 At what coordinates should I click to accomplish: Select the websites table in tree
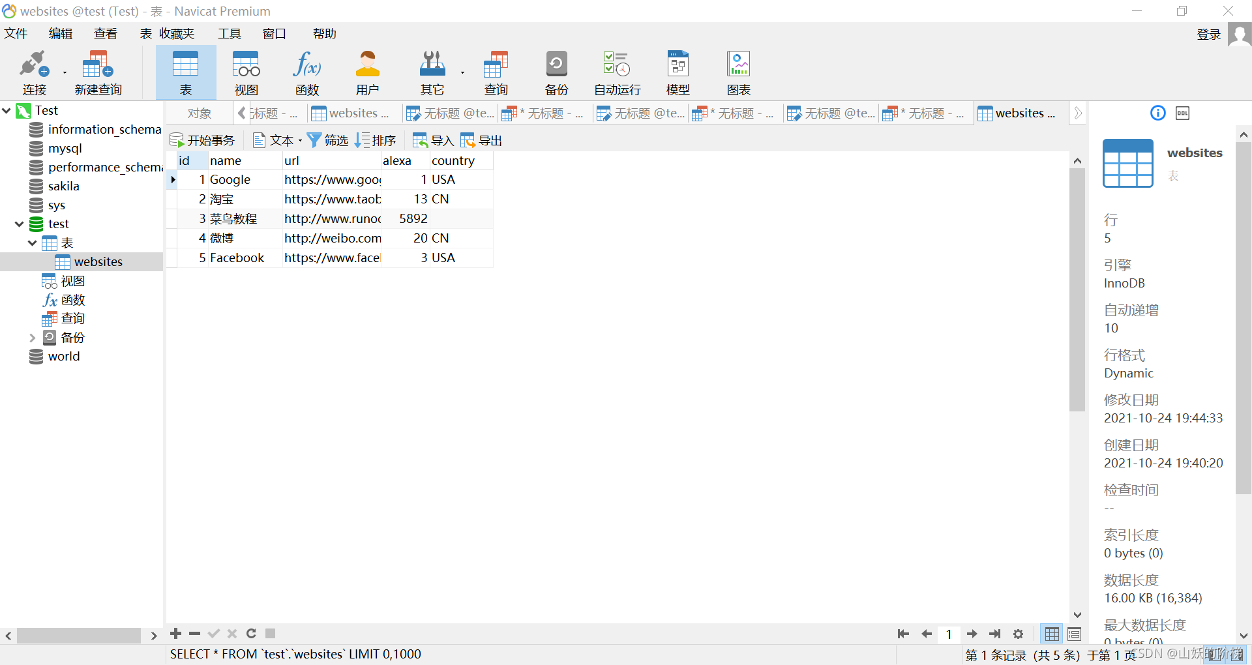89,262
